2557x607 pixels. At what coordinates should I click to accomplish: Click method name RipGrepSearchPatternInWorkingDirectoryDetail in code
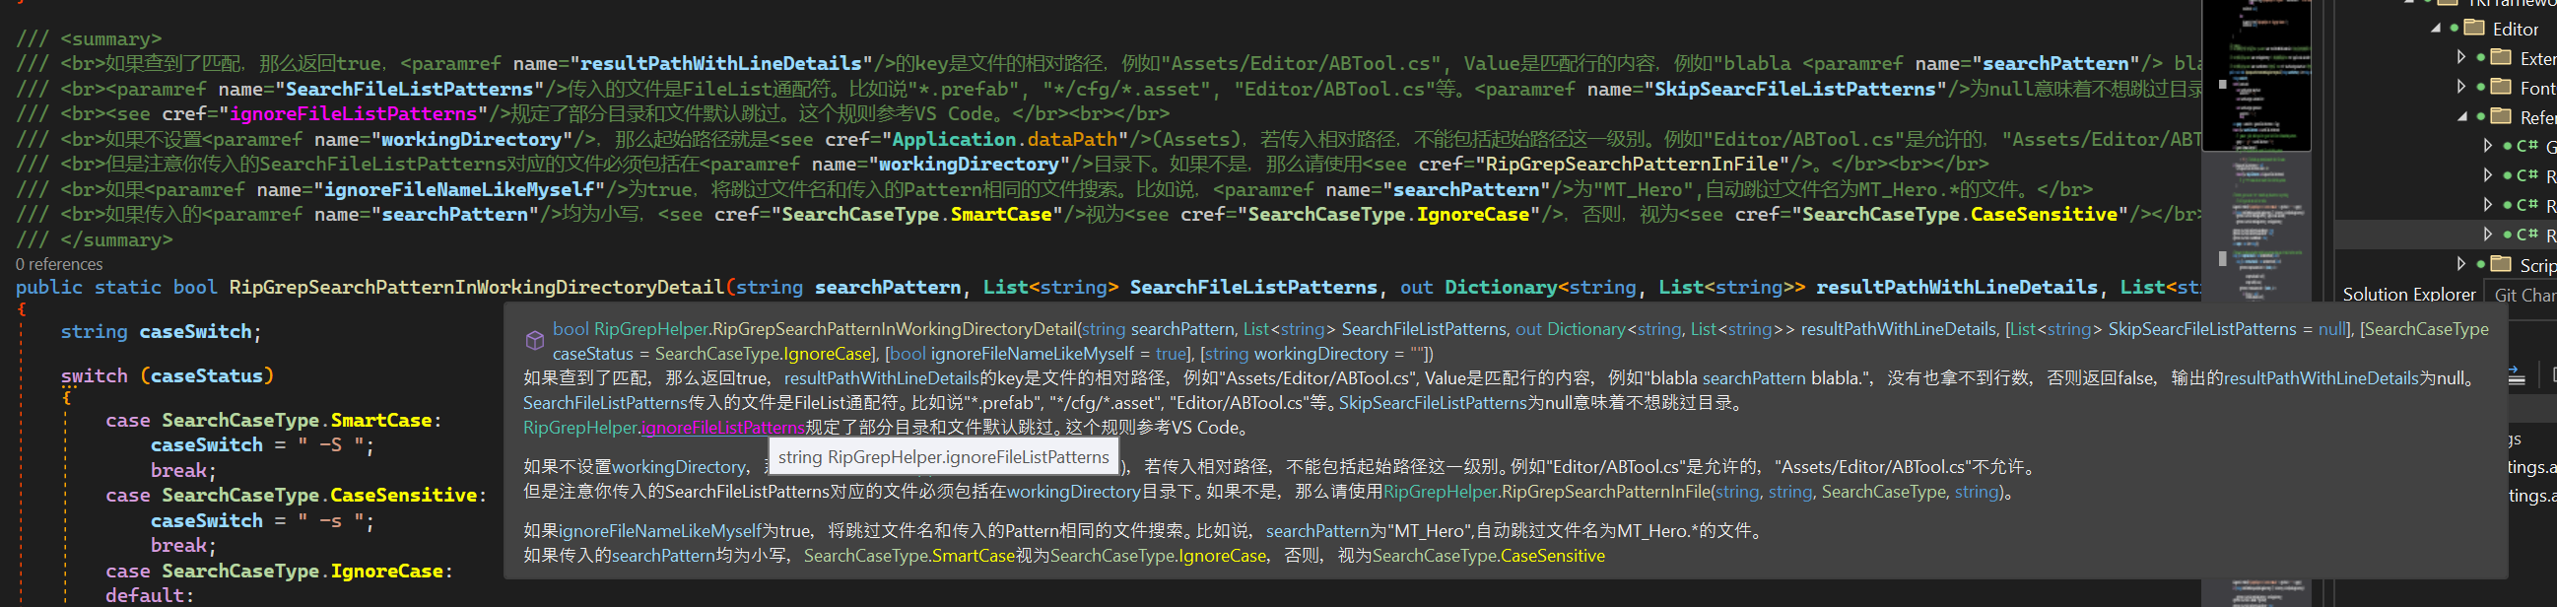477,287
